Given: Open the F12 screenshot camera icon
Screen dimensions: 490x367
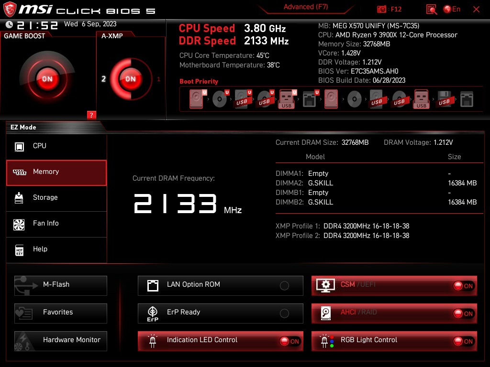Looking at the screenshot, I should tap(381, 10).
